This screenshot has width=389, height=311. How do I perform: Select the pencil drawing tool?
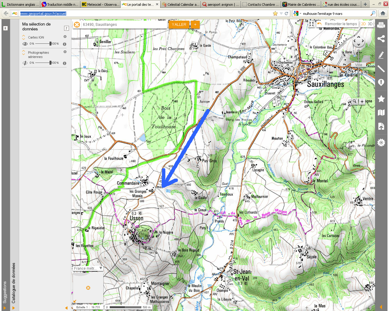click(x=381, y=55)
